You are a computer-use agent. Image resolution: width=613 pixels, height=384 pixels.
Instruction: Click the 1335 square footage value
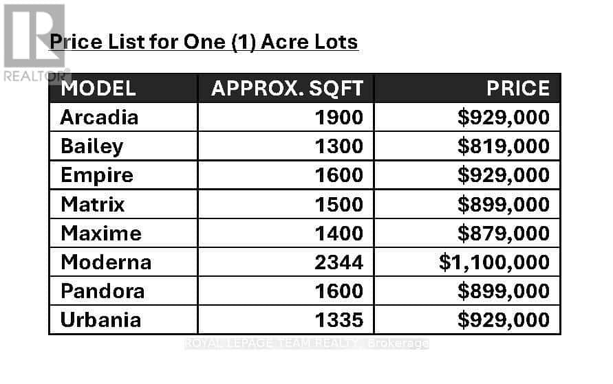pyautogui.click(x=338, y=319)
